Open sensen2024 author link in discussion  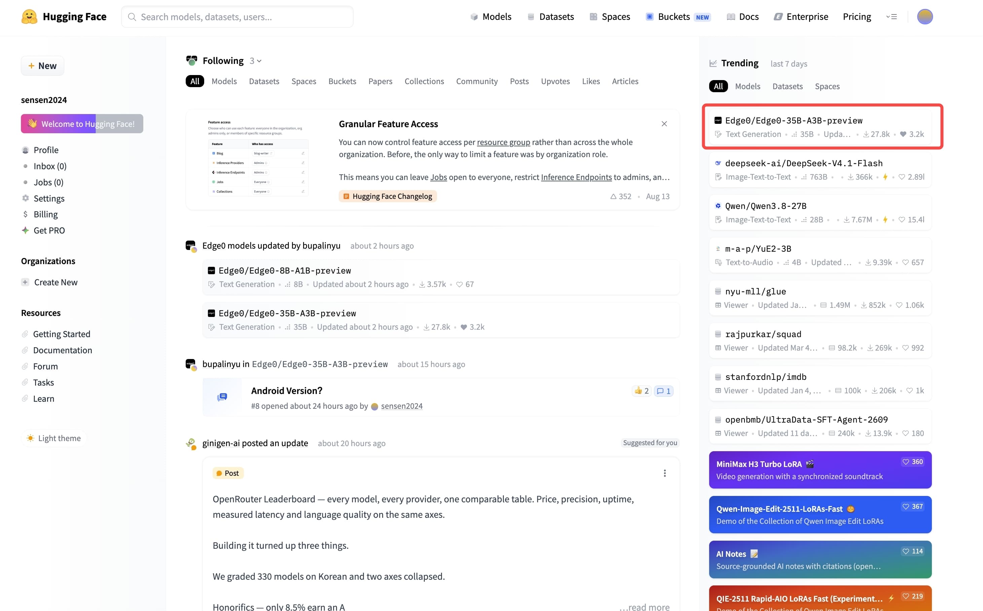[x=402, y=406]
